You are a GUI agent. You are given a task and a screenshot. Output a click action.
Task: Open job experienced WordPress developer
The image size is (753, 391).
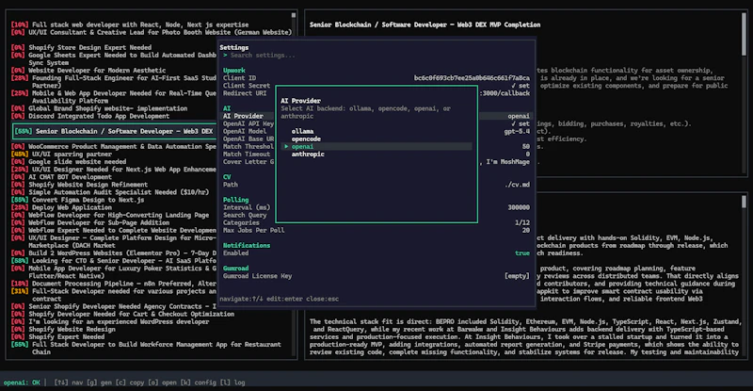[110, 321]
